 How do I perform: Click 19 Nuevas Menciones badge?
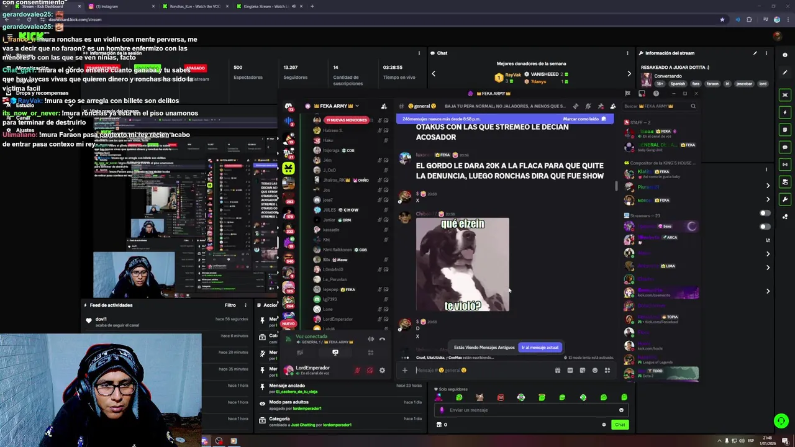pyautogui.click(x=347, y=120)
